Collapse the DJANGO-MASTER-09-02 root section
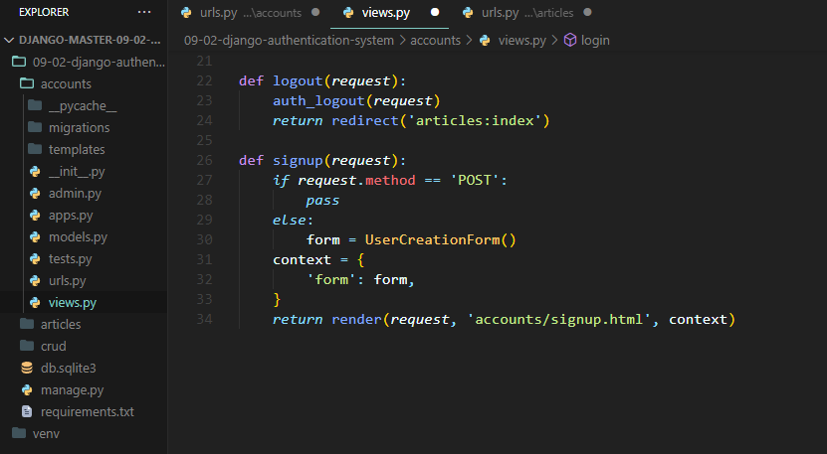 (84, 40)
